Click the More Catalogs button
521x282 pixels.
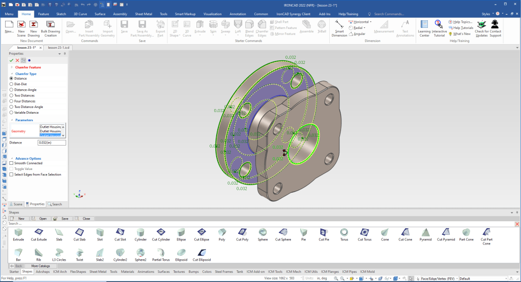pyautogui.click(x=41, y=266)
